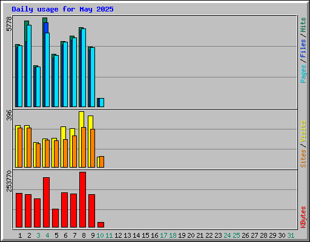Click day 28 on the x-axis
The width and height of the screenshot is (310, 242).
[x=263, y=235]
